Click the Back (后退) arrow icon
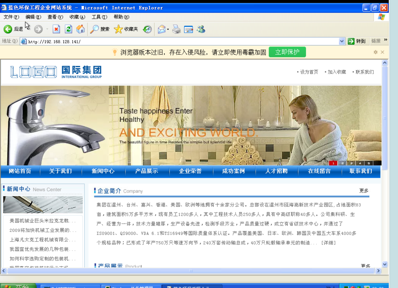The height and width of the screenshot is (288, 398). [8, 29]
